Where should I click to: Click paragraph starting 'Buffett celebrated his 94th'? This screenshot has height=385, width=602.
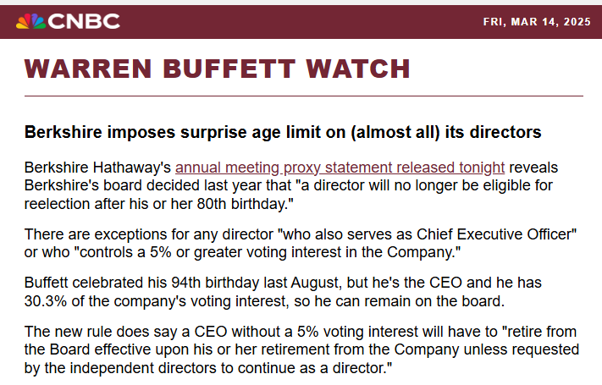283,292
